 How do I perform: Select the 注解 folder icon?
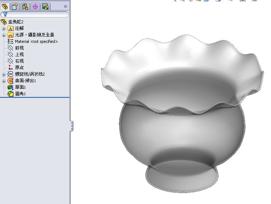pyautogui.click(x=11, y=28)
